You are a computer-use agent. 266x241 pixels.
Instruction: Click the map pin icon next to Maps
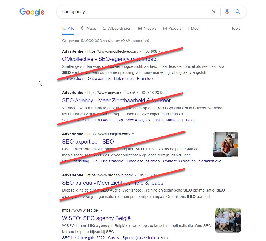[x=82, y=28]
